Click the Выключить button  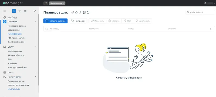(143, 21)
